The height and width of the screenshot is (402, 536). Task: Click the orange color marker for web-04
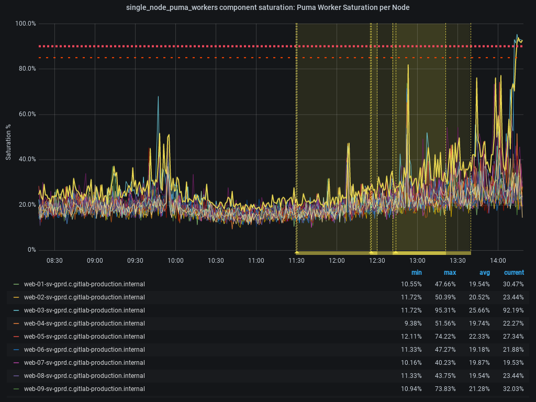(x=16, y=323)
